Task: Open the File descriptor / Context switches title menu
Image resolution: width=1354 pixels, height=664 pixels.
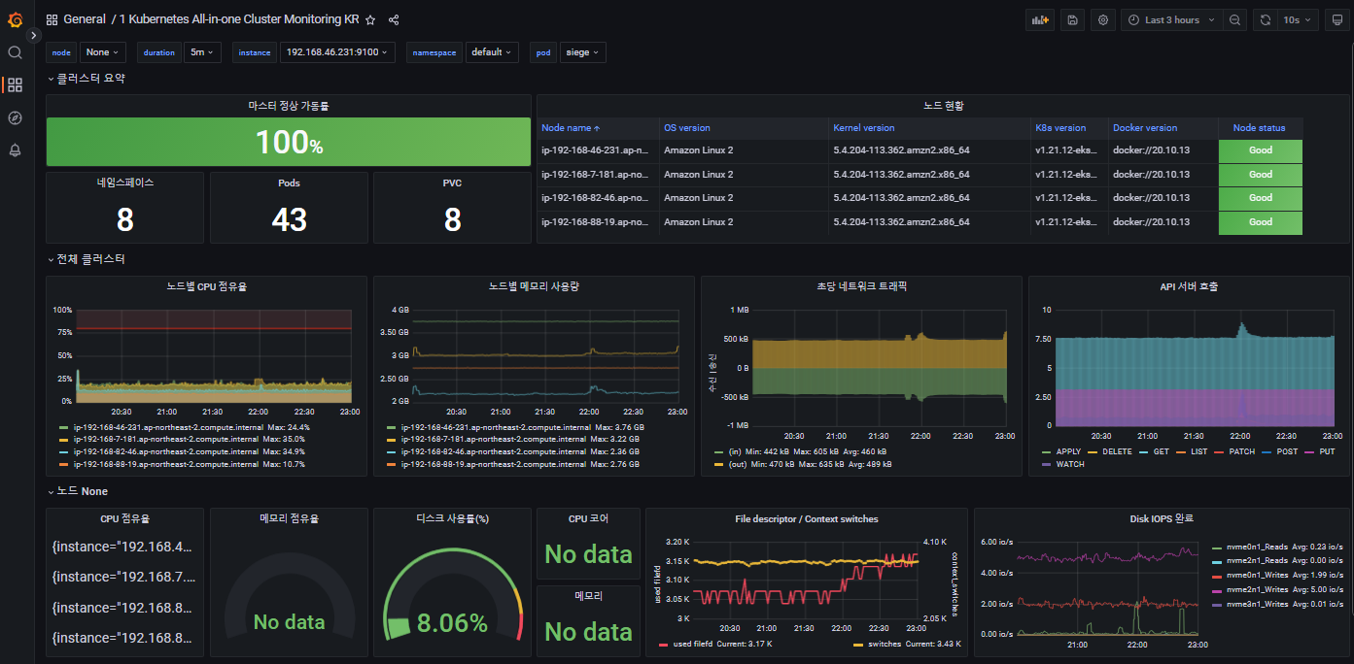Action: click(x=806, y=518)
